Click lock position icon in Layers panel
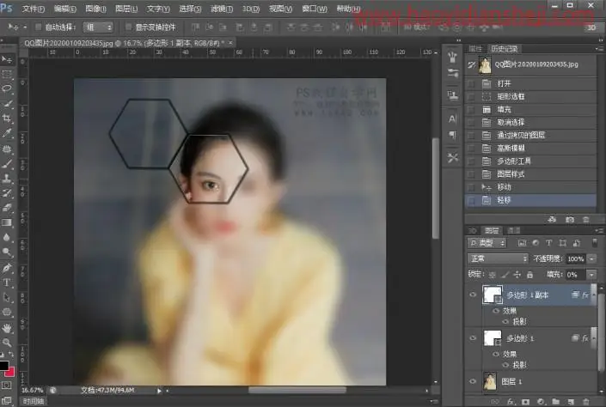Viewport: 606px width, 407px height. point(517,275)
